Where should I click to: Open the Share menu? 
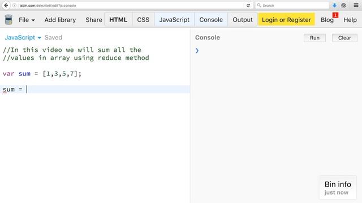(x=94, y=20)
